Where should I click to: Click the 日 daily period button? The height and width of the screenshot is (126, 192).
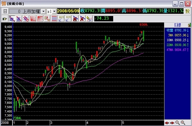pos(5,12)
